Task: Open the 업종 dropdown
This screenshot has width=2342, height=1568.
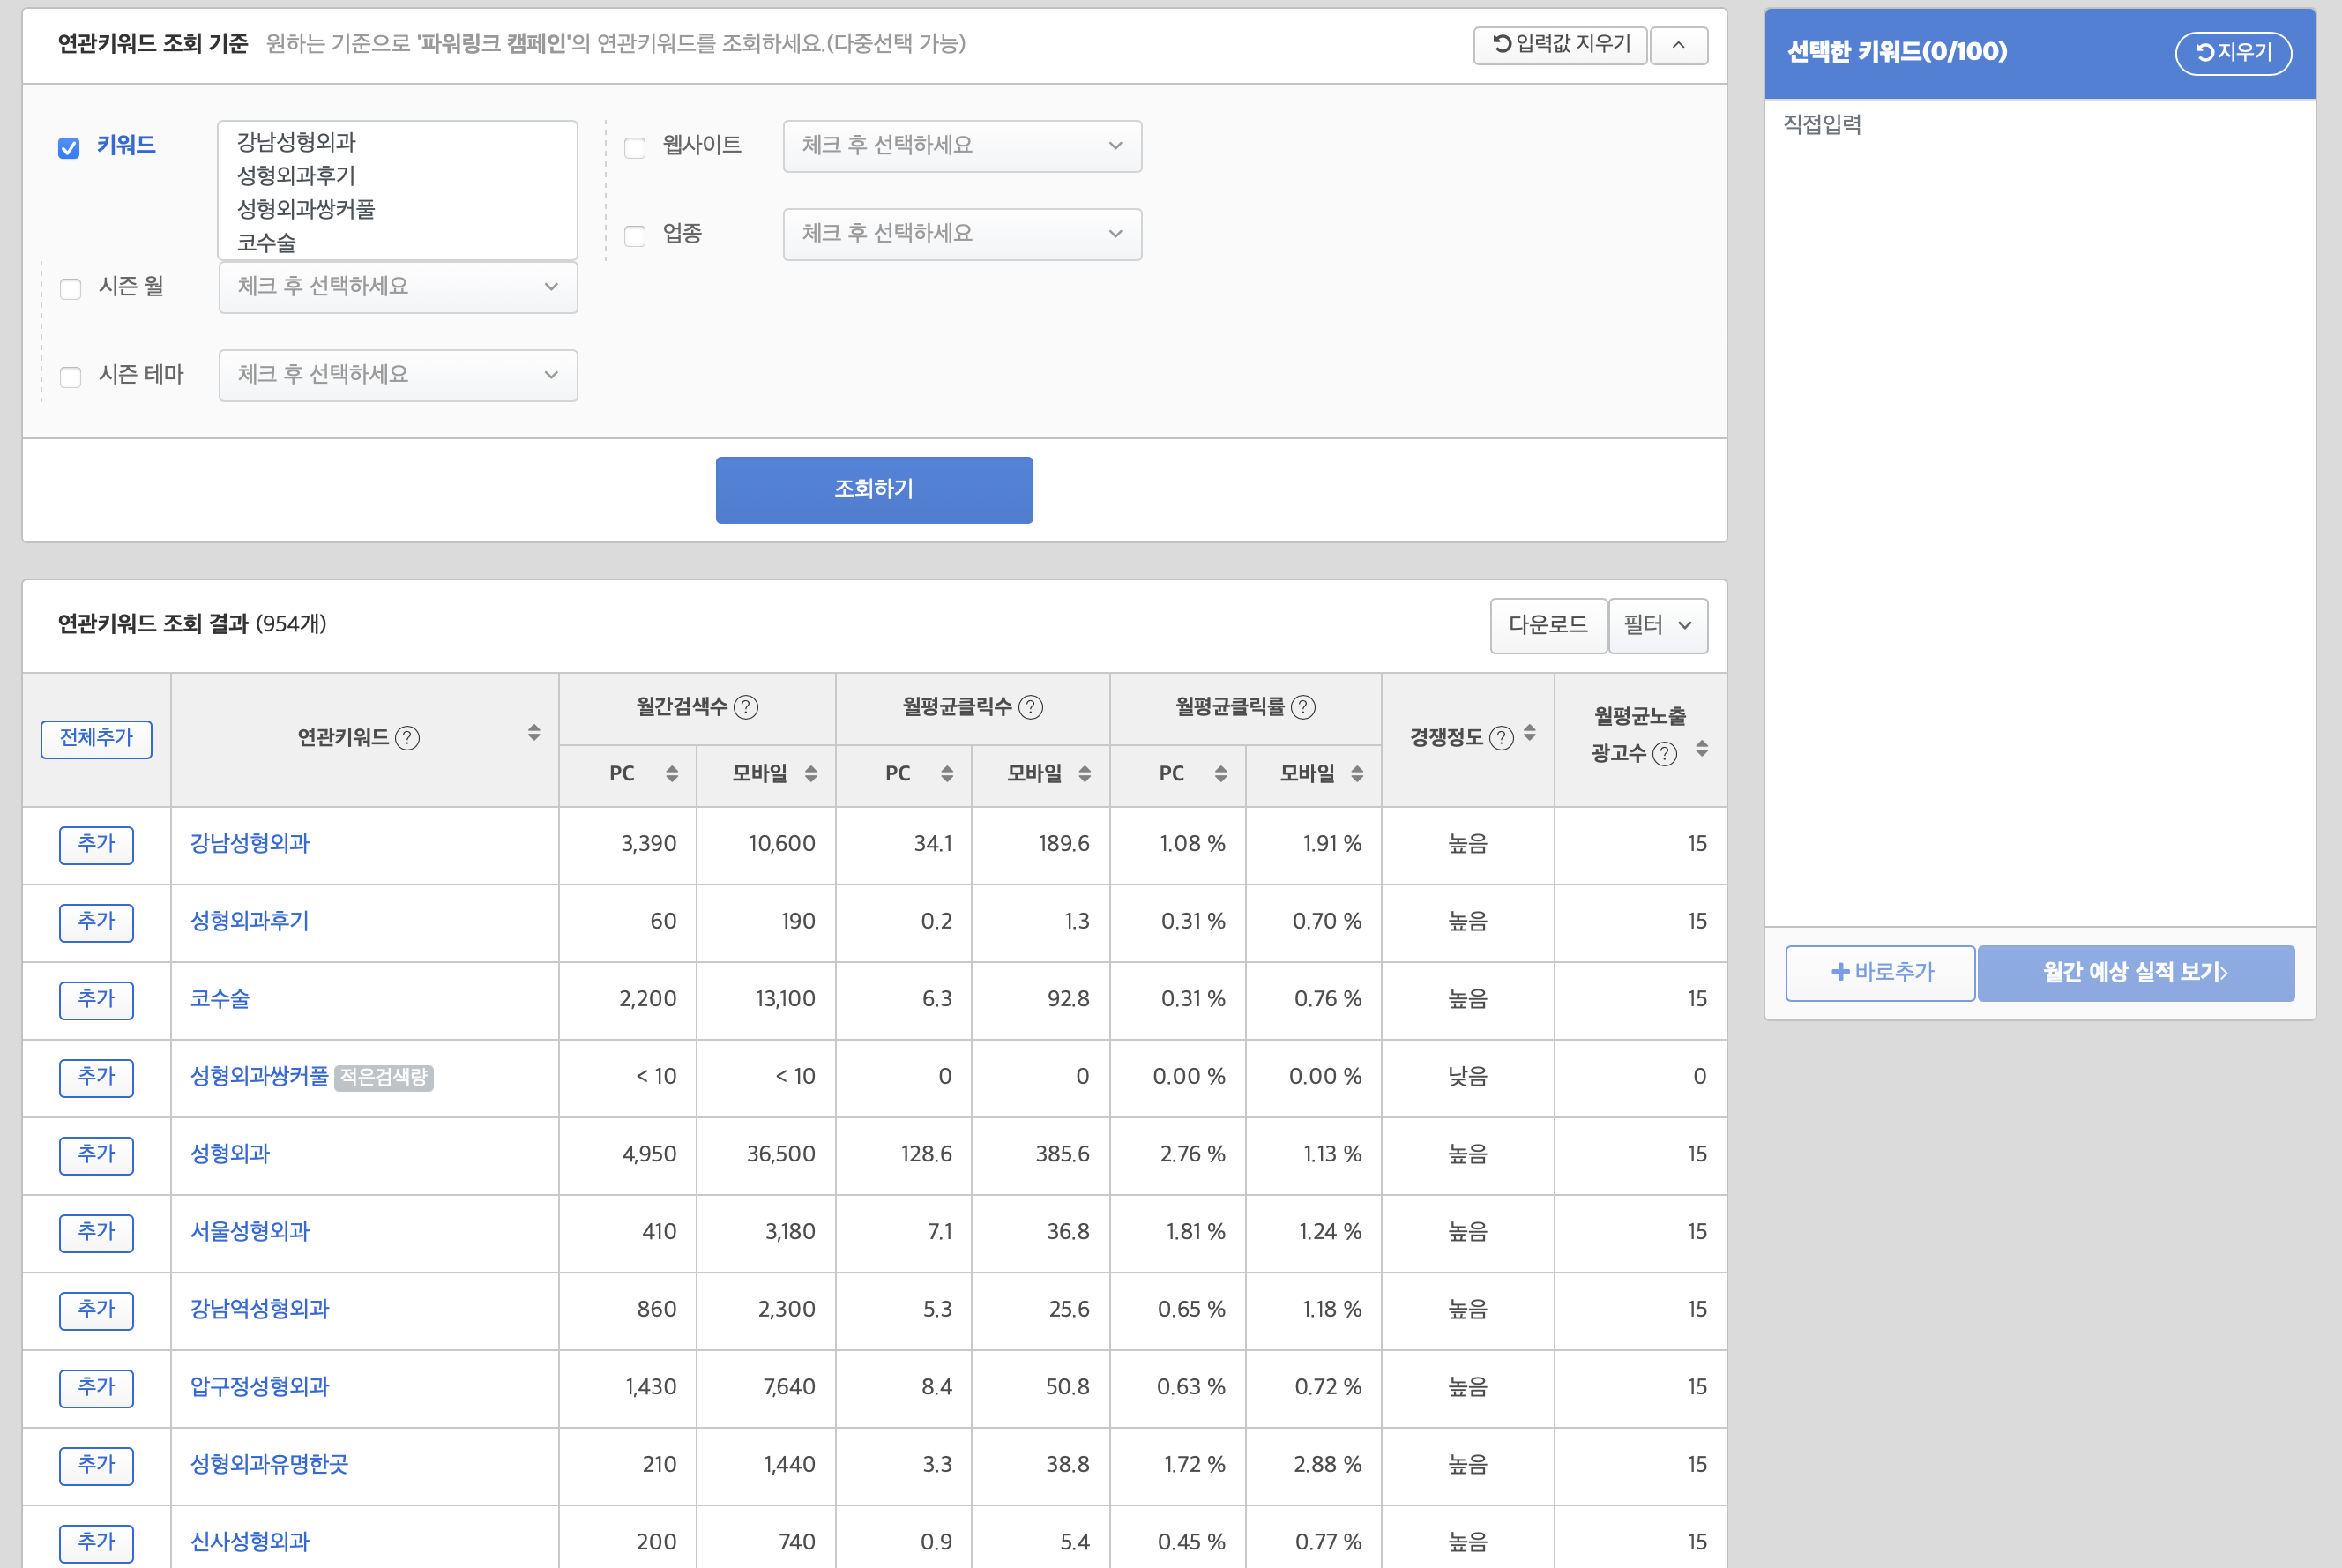Action: coord(962,234)
